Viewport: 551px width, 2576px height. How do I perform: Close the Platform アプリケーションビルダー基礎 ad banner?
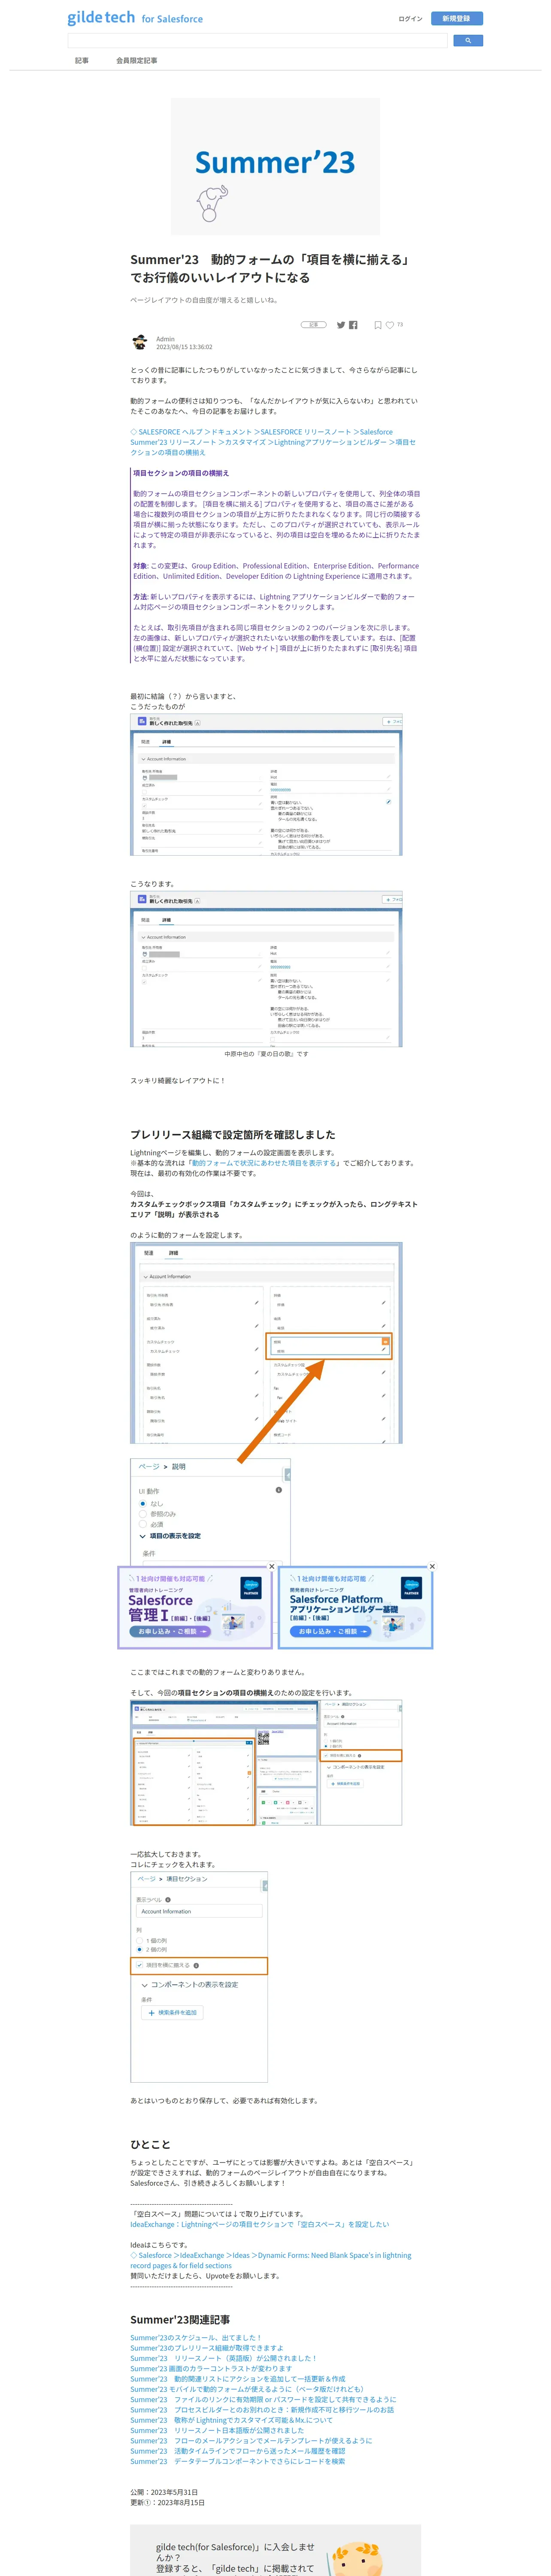[432, 1566]
